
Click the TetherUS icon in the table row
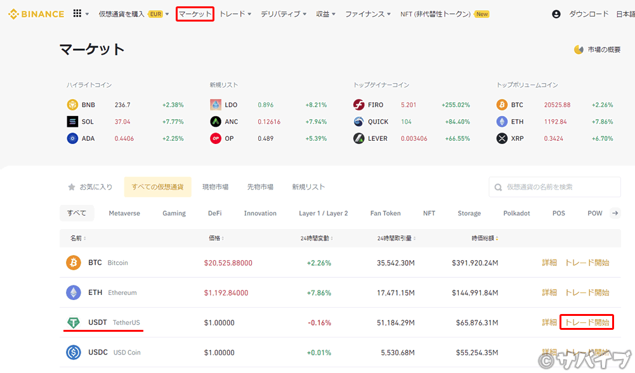pos(74,322)
